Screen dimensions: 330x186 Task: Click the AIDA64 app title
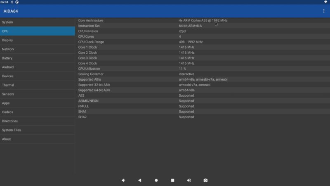pyautogui.click(x=11, y=11)
